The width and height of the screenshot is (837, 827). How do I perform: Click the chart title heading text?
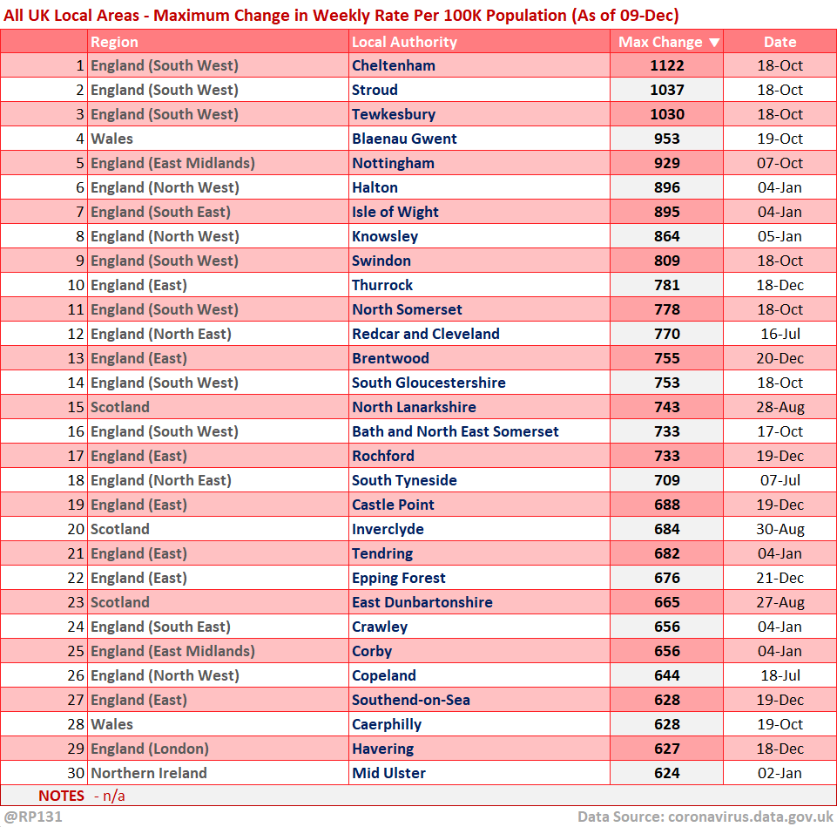[341, 15]
